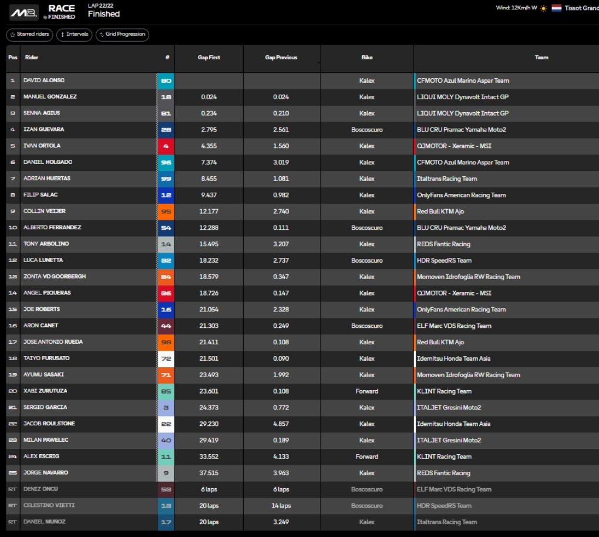The width and height of the screenshot is (599, 537).
Task: Click ELF Marc VDS Racing Team for Aron Canet
Action: tap(454, 326)
